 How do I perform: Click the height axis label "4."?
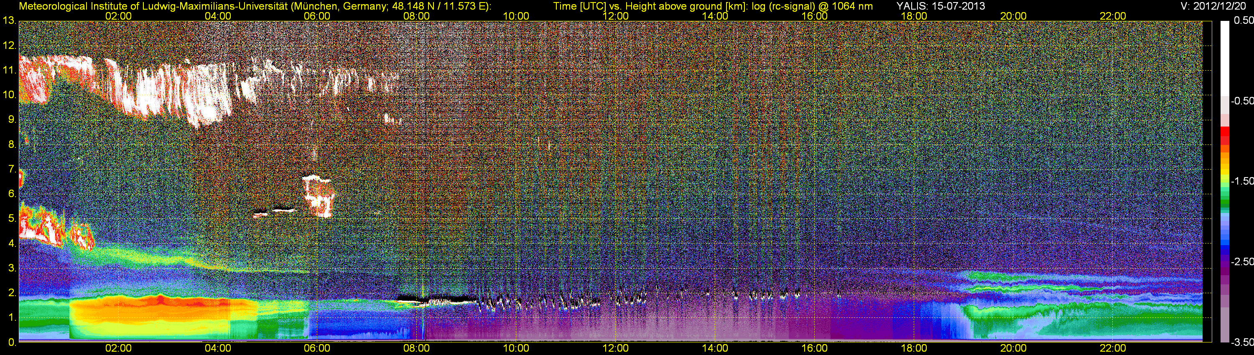click(x=12, y=243)
